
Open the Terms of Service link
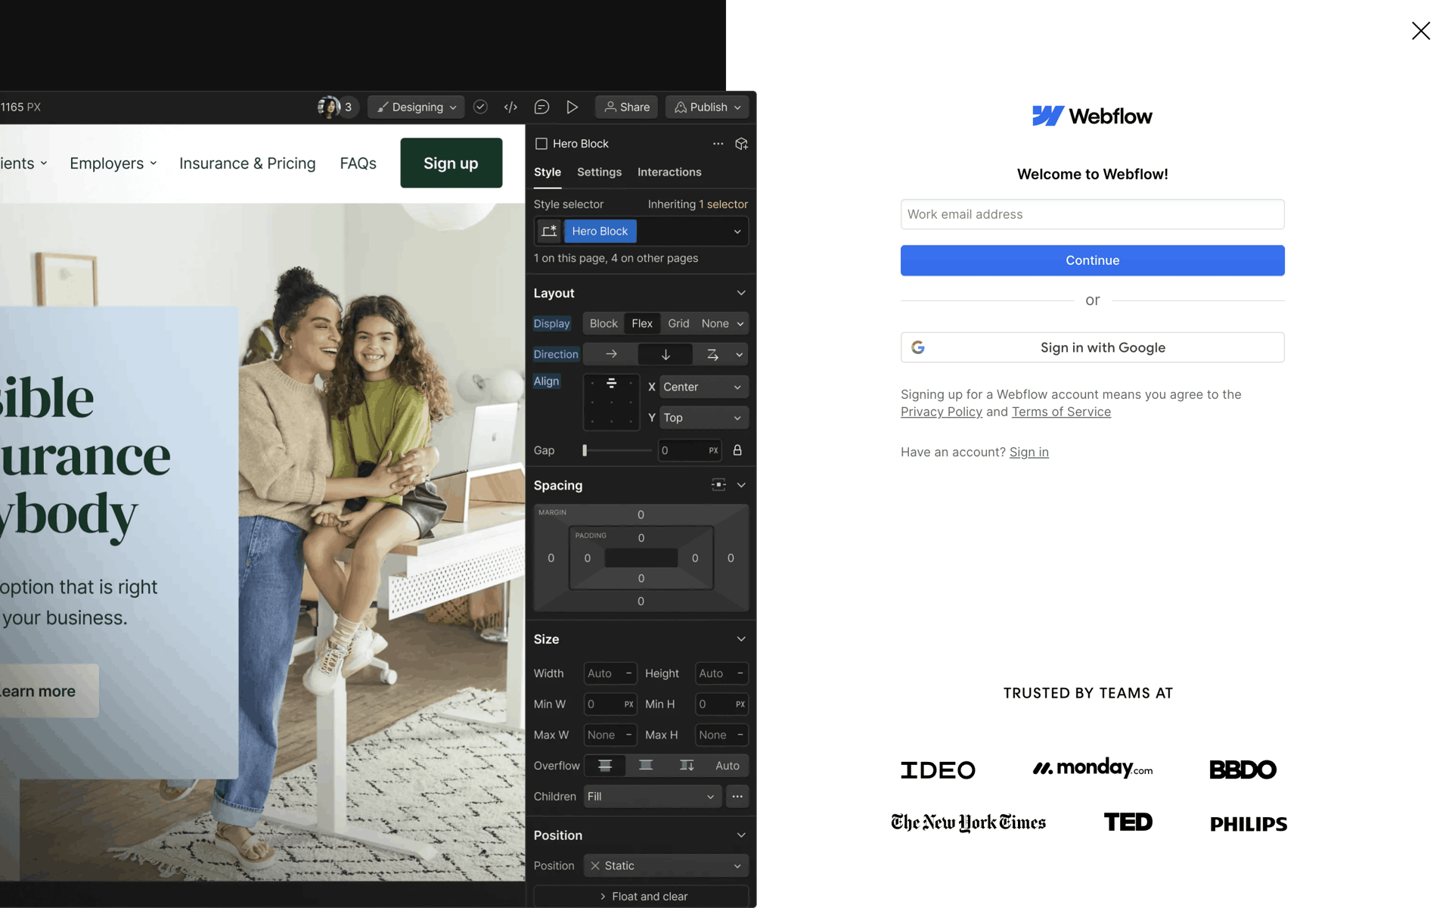click(x=1061, y=412)
